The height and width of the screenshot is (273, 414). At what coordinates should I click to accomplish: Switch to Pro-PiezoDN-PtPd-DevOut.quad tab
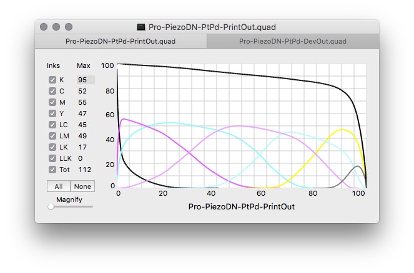coord(293,42)
